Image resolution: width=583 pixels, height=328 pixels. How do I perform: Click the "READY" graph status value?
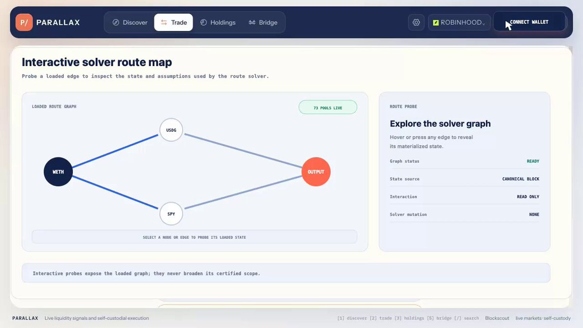click(x=533, y=161)
